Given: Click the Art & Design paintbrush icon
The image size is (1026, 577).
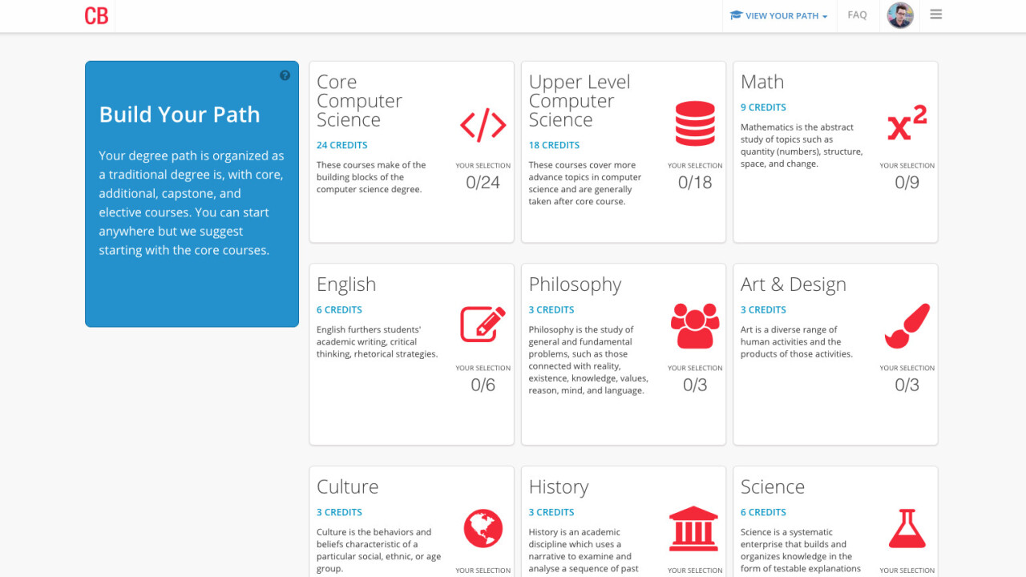Looking at the screenshot, I should pos(907,325).
